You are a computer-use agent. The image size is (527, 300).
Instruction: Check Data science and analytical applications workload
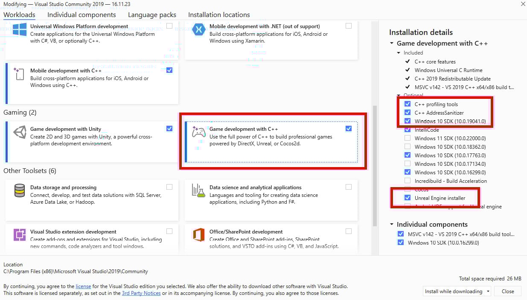pos(349,187)
